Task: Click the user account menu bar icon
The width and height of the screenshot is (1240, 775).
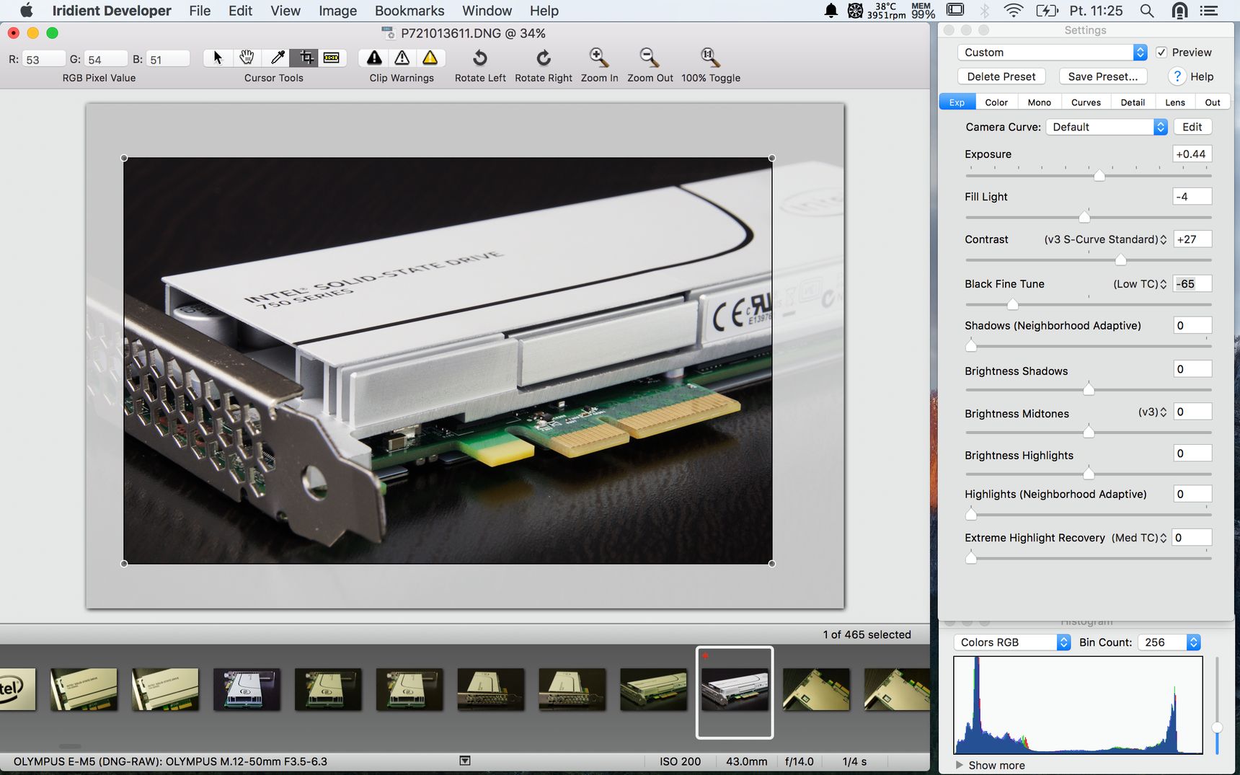Action: [1179, 11]
